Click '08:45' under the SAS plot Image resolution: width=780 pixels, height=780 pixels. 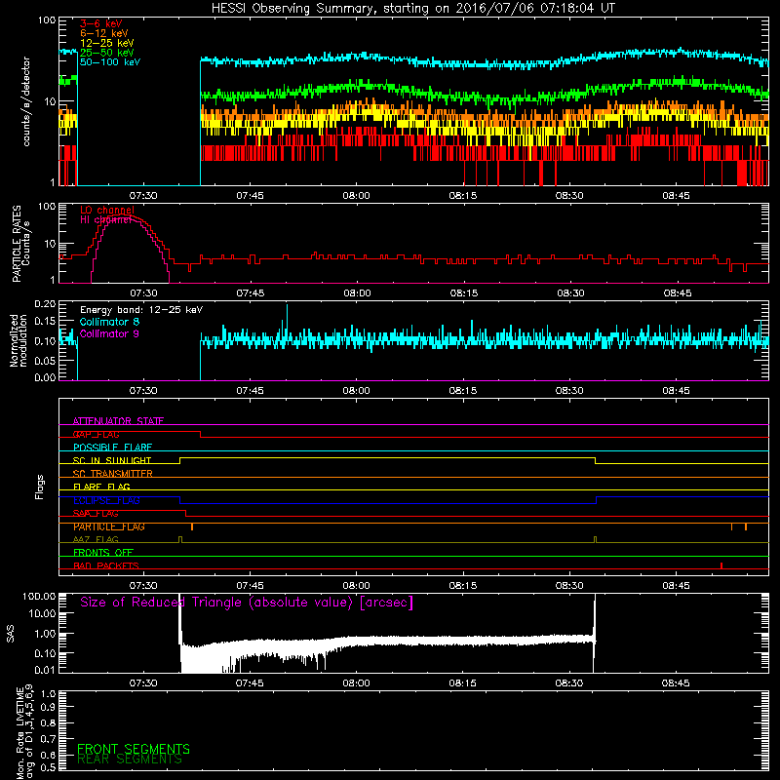(x=676, y=683)
